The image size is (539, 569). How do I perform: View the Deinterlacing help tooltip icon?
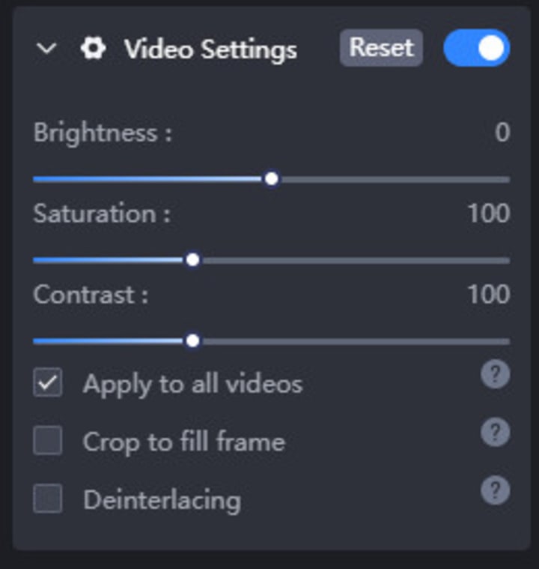click(495, 491)
